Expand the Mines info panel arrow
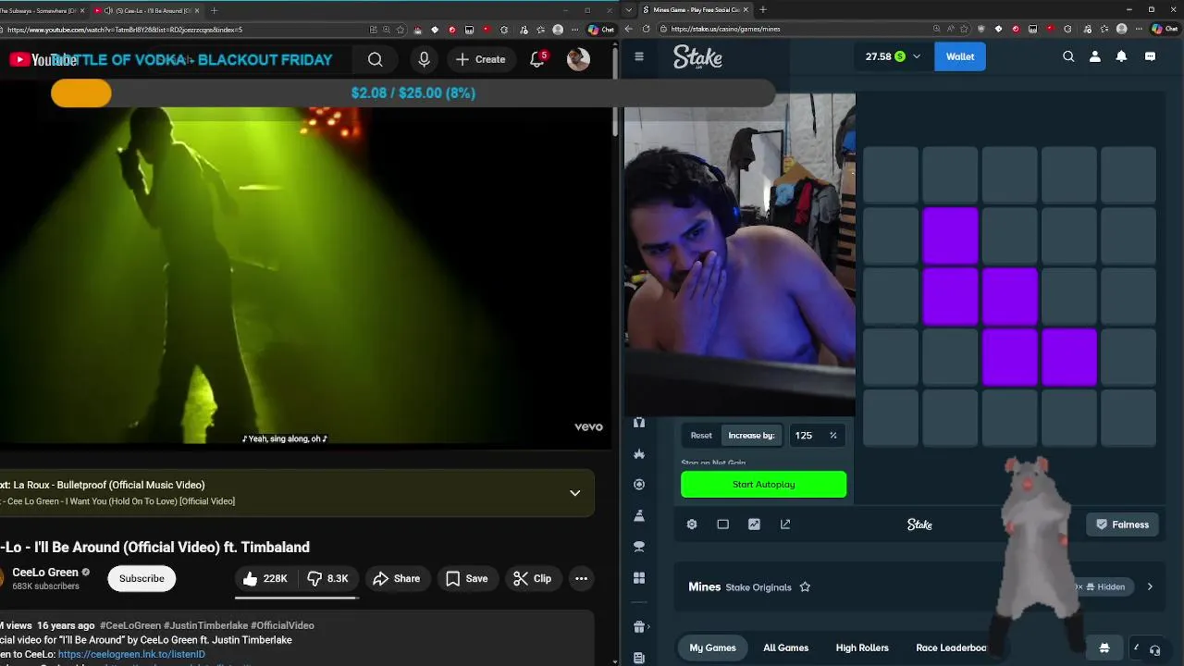Viewport: 1184px width, 666px height. pyautogui.click(x=1150, y=586)
